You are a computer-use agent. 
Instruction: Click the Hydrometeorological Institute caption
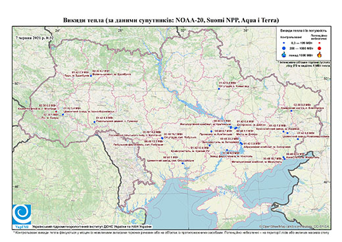(x=92, y=227)
